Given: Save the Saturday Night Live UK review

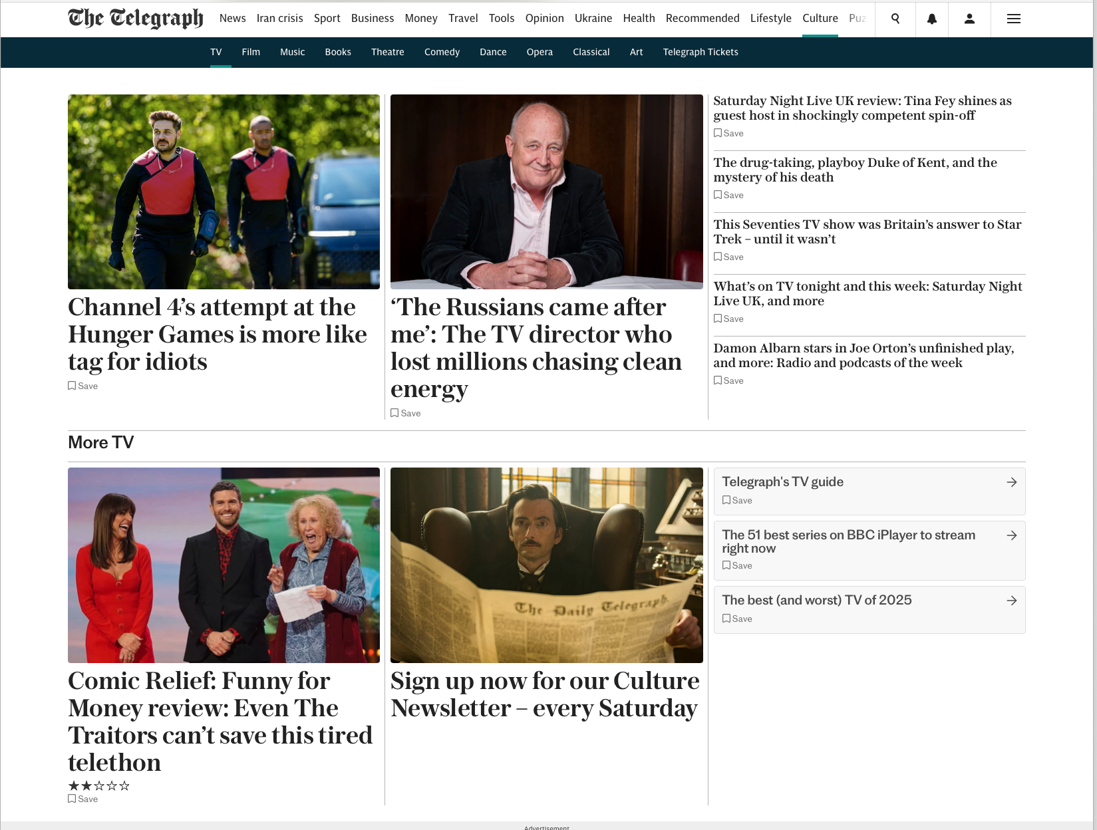Looking at the screenshot, I should [728, 133].
